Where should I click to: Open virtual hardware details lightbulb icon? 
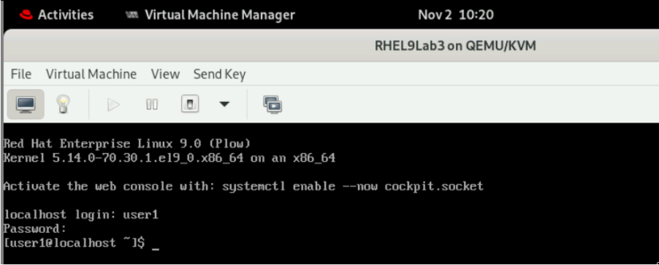[63, 104]
